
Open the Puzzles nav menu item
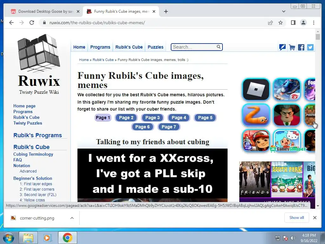pos(156,47)
